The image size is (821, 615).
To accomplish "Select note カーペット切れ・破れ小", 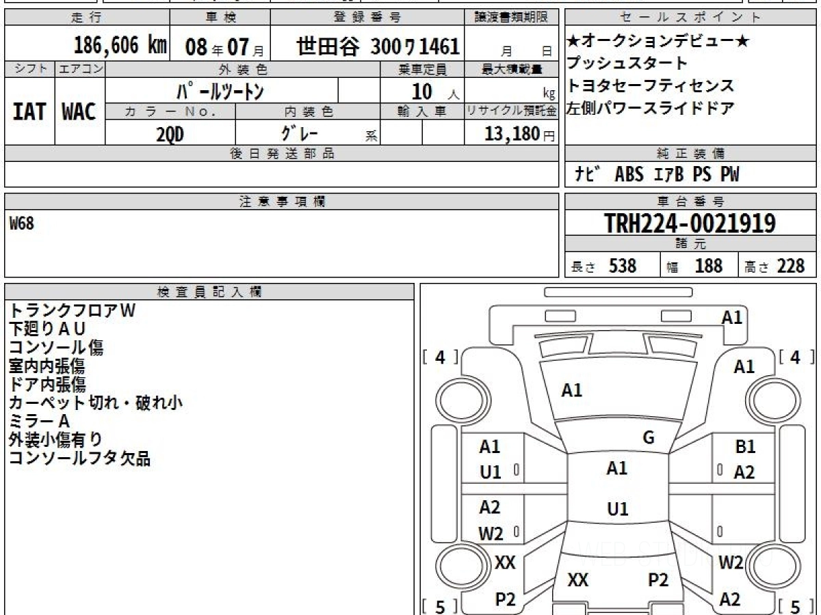I will [96, 402].
